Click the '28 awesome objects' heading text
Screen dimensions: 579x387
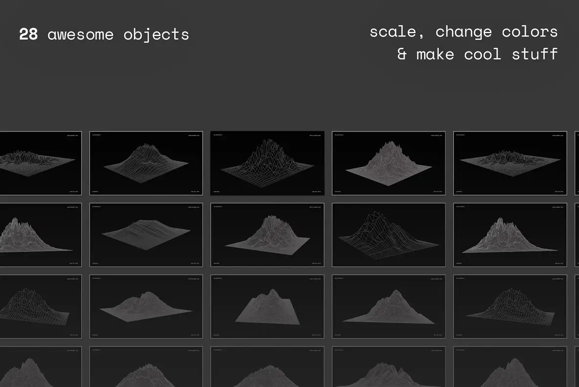point(104,34)
